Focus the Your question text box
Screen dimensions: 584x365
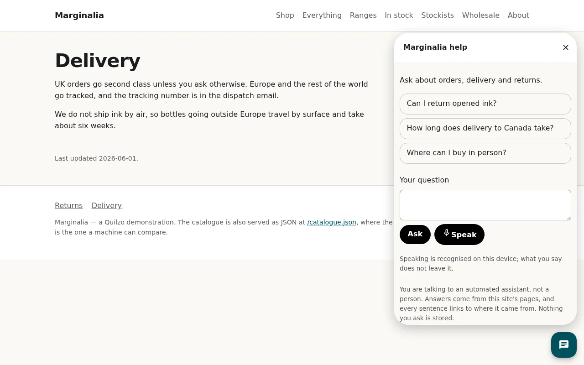485,205
